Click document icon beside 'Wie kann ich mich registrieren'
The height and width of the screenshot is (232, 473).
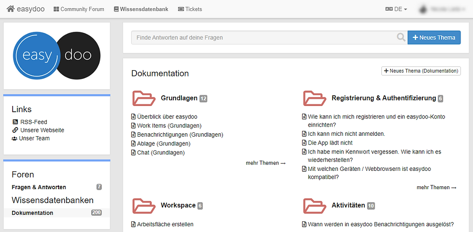[304, 117]
